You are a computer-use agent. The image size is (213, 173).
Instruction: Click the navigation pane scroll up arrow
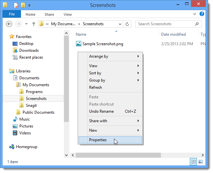tap(66, 33)
